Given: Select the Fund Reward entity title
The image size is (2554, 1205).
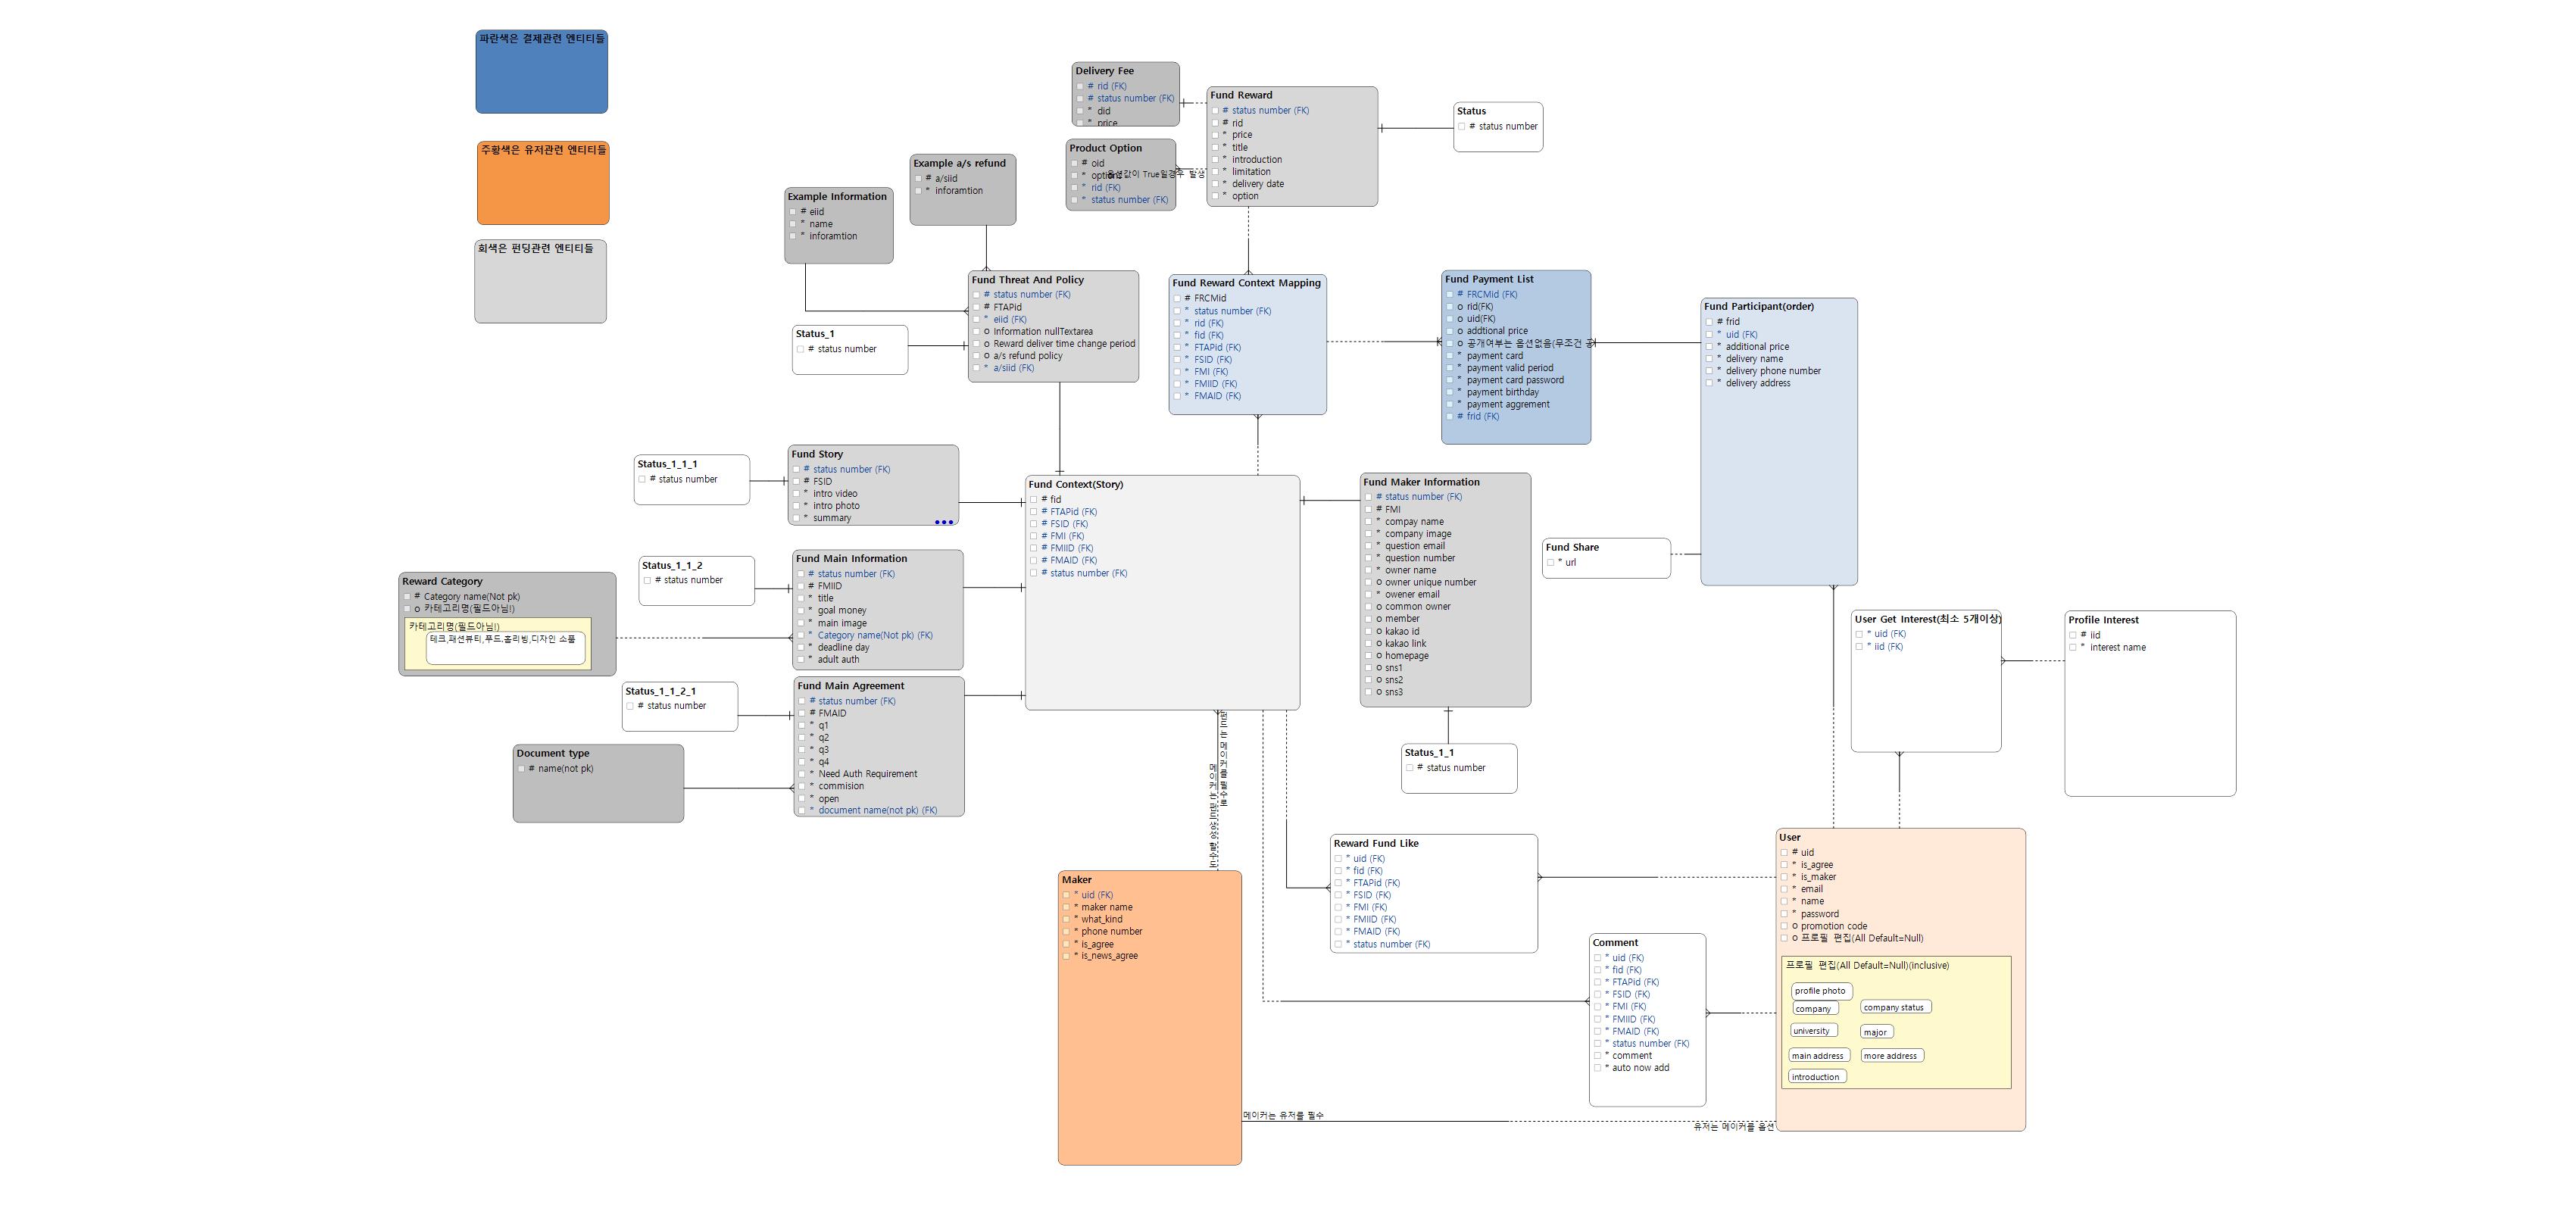Looking at the screenshot, I should [x=1241, y=95].
